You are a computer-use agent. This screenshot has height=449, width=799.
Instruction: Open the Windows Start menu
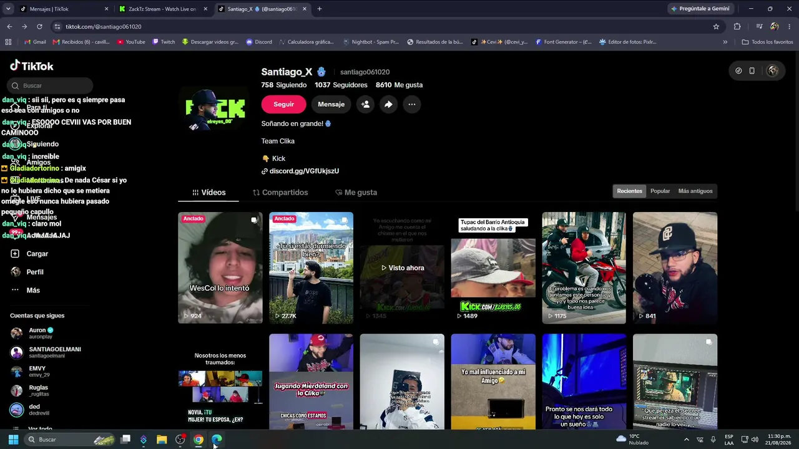[13, 440]
